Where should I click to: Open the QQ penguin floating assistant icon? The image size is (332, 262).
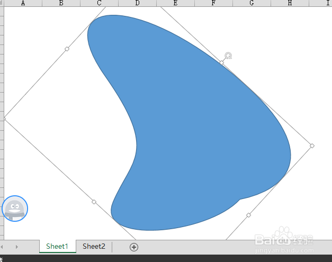pyautogui.click(x=15, y=209)
